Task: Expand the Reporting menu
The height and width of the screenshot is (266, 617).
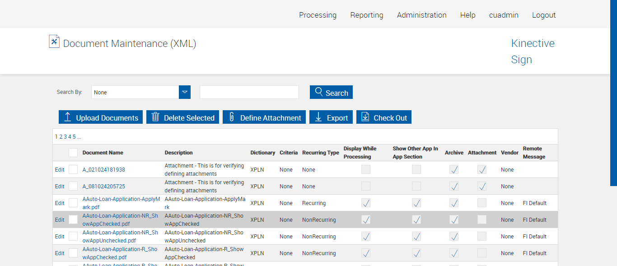Action: pyautogui.click(x=366, y=15)
